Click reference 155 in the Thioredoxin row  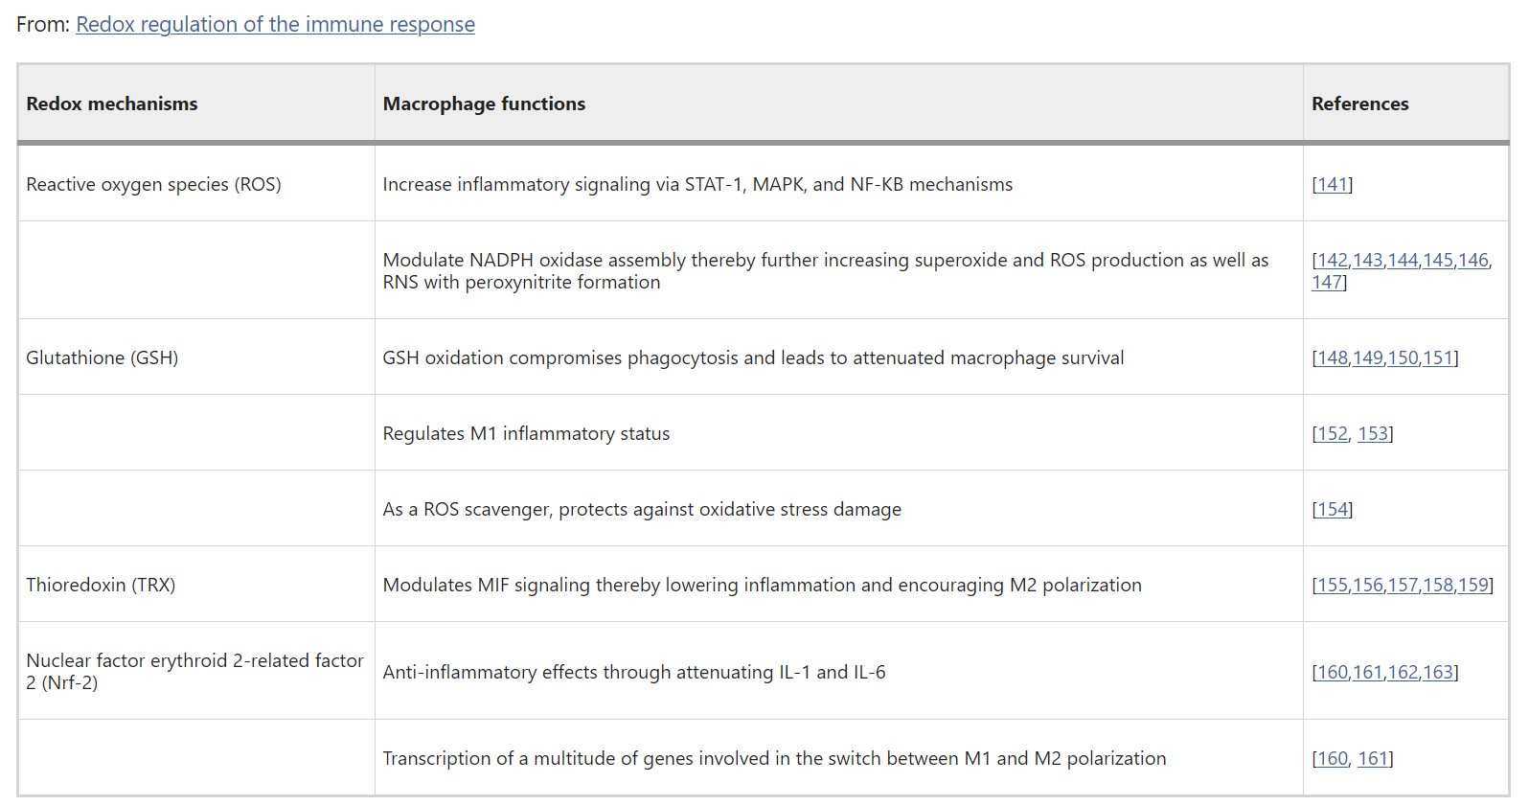(x=1333, y=586)
